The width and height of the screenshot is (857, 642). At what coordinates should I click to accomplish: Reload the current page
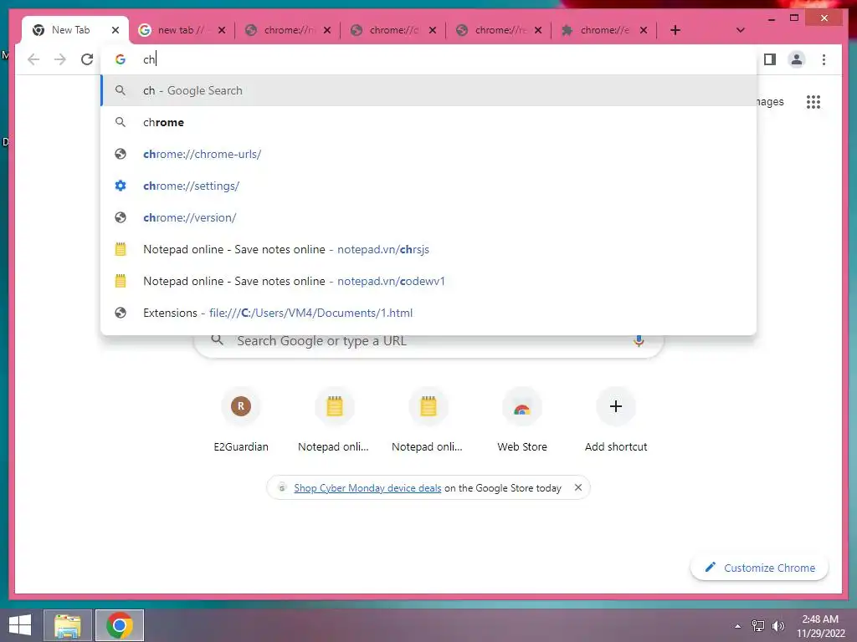87,59
